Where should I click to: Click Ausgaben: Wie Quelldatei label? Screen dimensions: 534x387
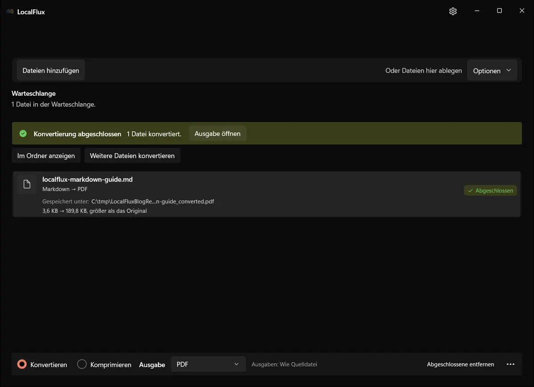click(284, 364)
